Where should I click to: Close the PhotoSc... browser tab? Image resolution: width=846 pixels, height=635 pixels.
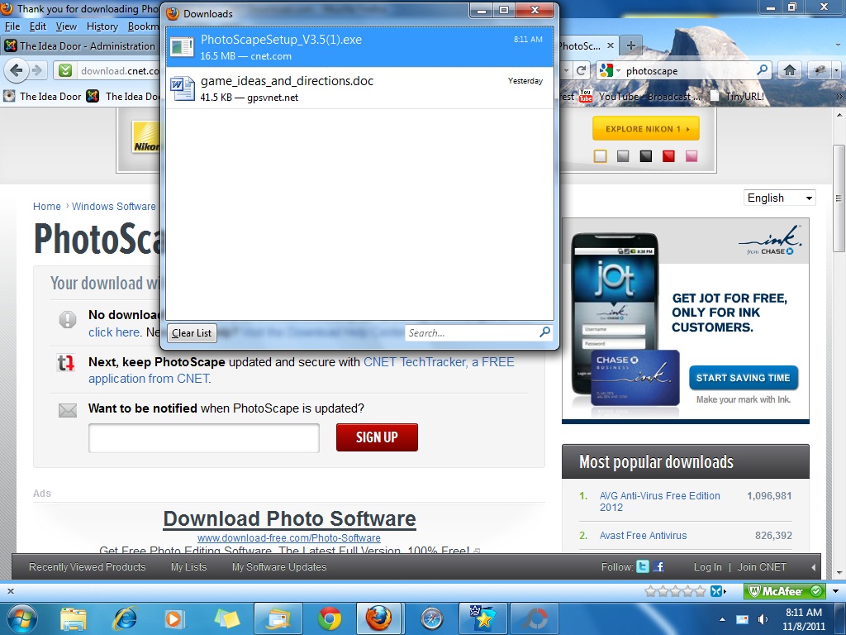click(611, 46)
